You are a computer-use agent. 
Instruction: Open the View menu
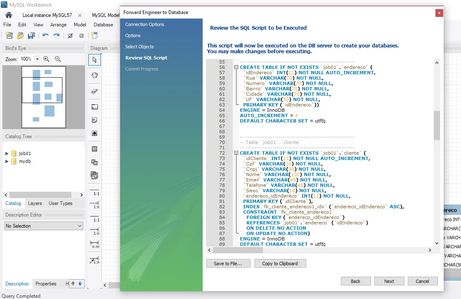(x=38, y=25)
